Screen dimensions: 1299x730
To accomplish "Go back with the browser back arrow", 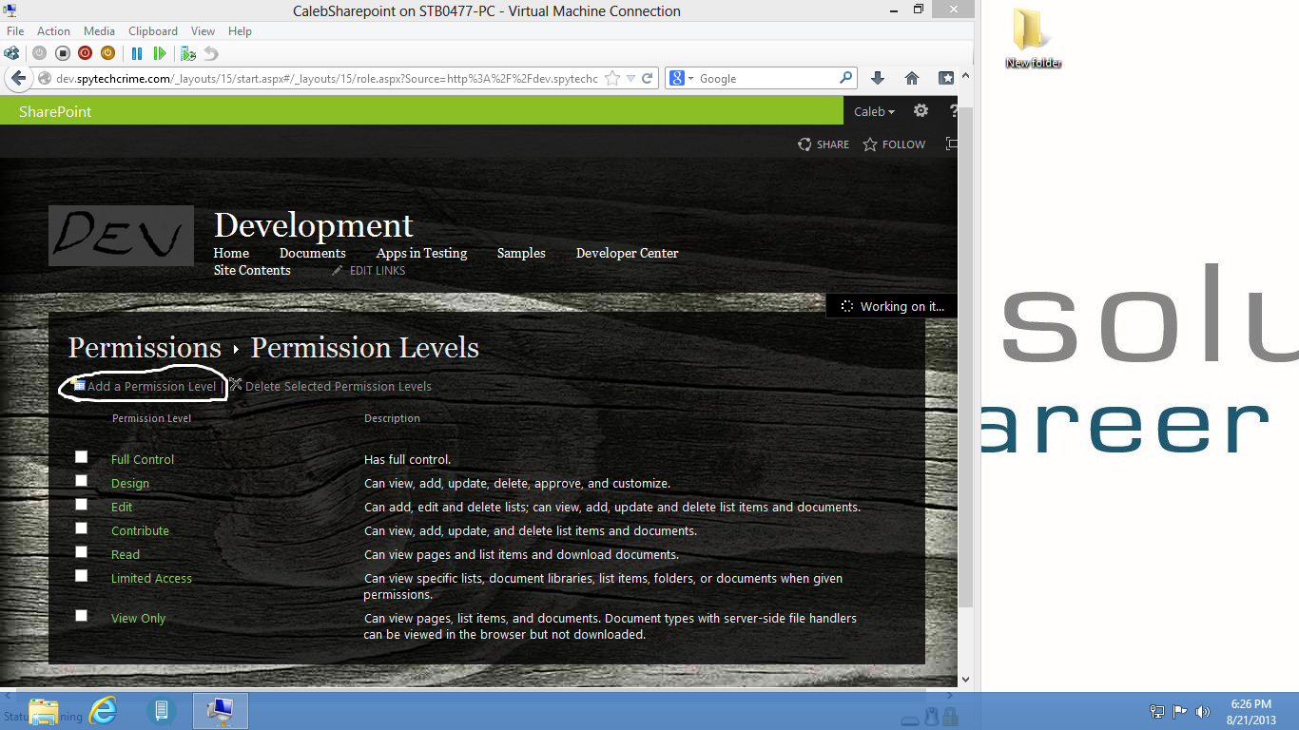I will (17, 78).
